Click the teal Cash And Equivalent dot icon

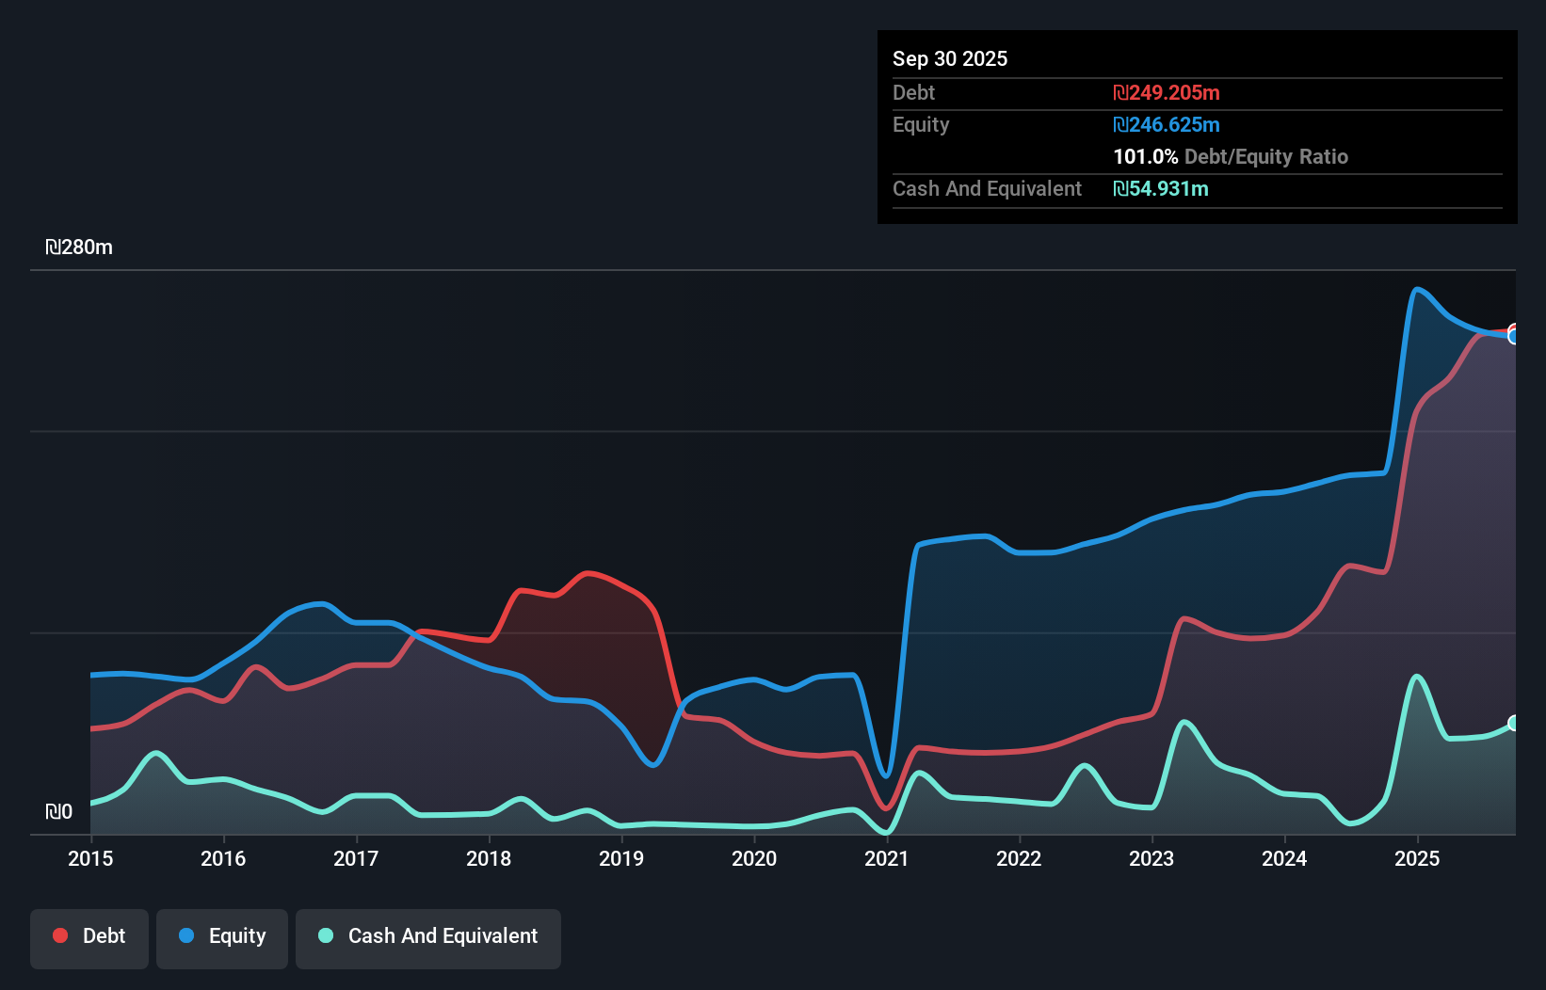coord(325,935)
